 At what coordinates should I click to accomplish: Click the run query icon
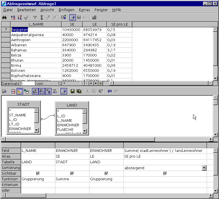tap(4, 91)
